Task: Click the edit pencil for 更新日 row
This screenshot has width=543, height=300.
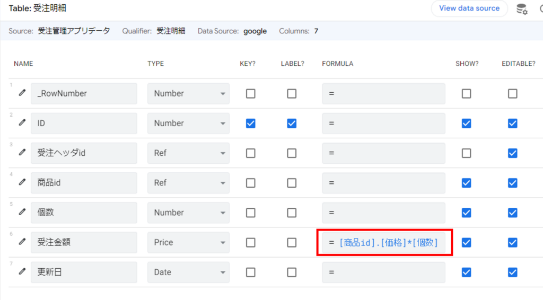Action: [22, 271]
